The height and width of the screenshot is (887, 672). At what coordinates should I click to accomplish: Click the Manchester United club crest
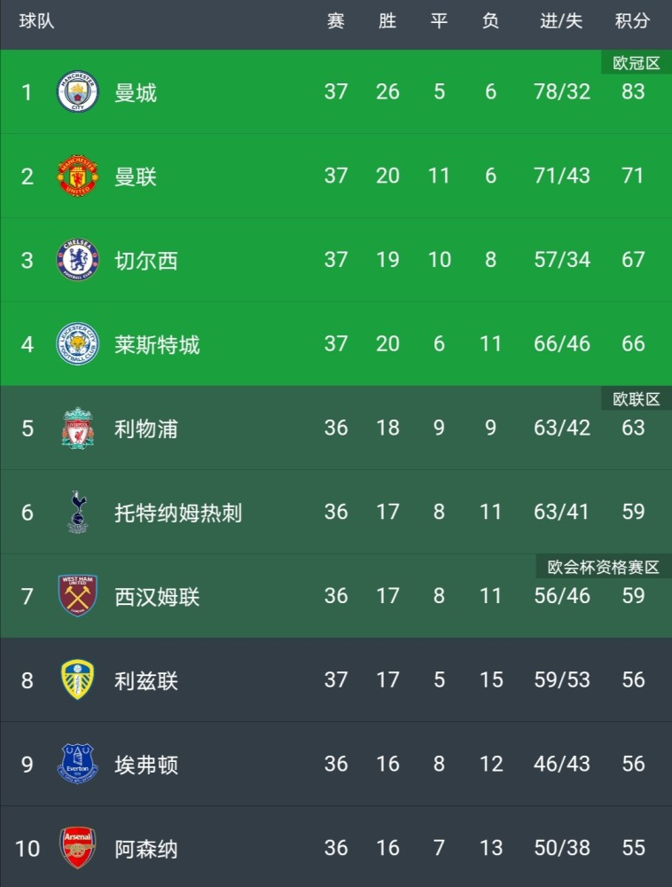pos(77,176)
